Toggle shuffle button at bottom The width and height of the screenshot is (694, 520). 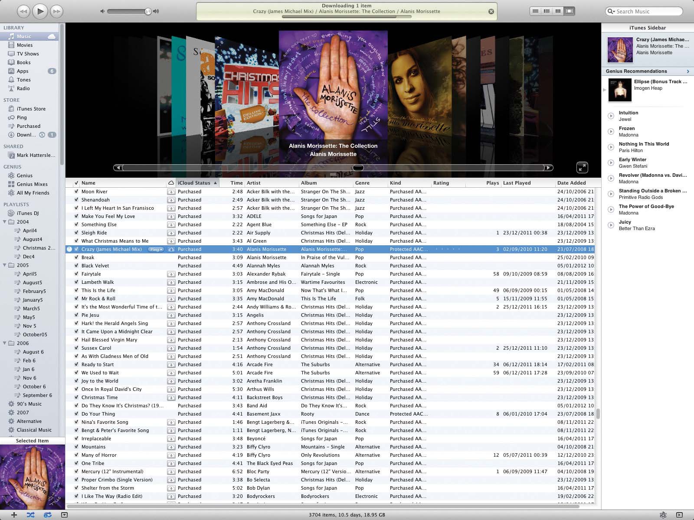pos(30,515)
